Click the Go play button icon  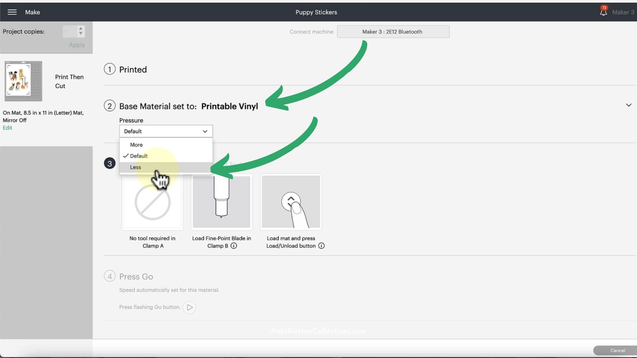tap(189, 307)
